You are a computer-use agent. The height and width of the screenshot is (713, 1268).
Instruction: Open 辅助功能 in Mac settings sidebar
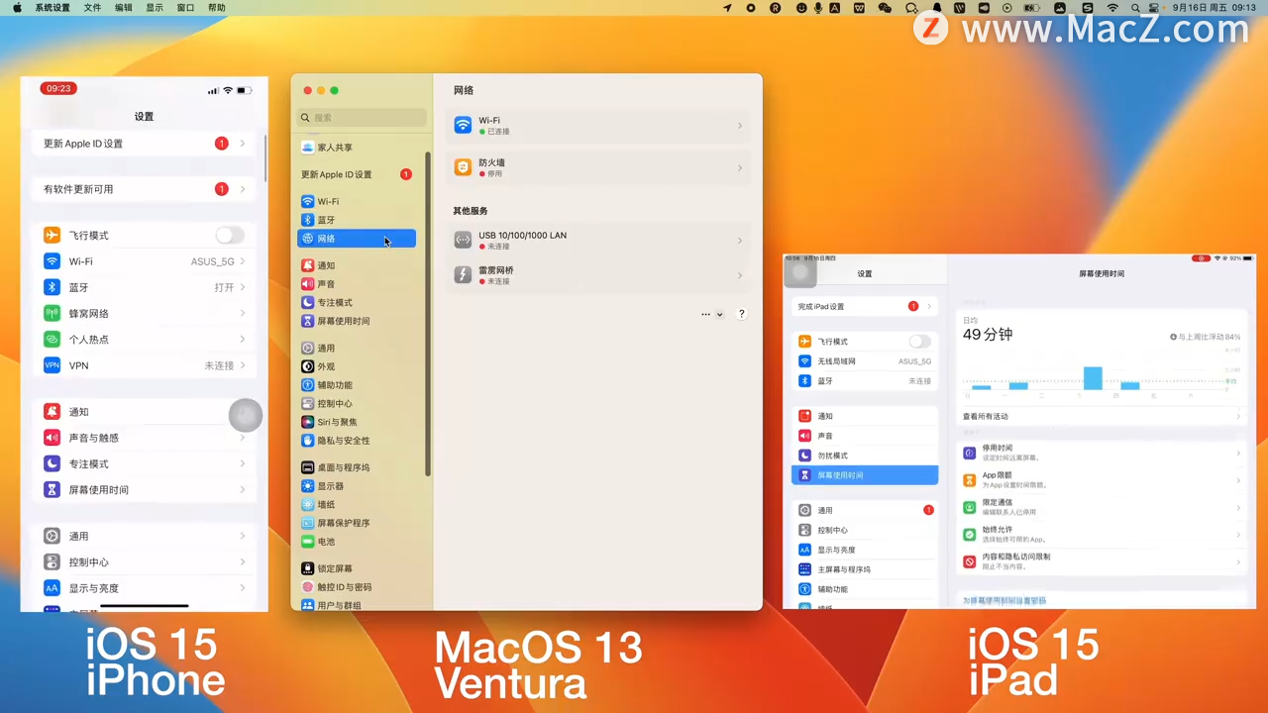357,385
